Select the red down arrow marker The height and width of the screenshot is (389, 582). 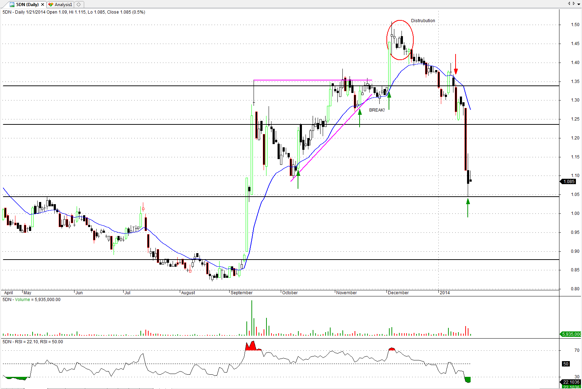[x=456, y=65]
